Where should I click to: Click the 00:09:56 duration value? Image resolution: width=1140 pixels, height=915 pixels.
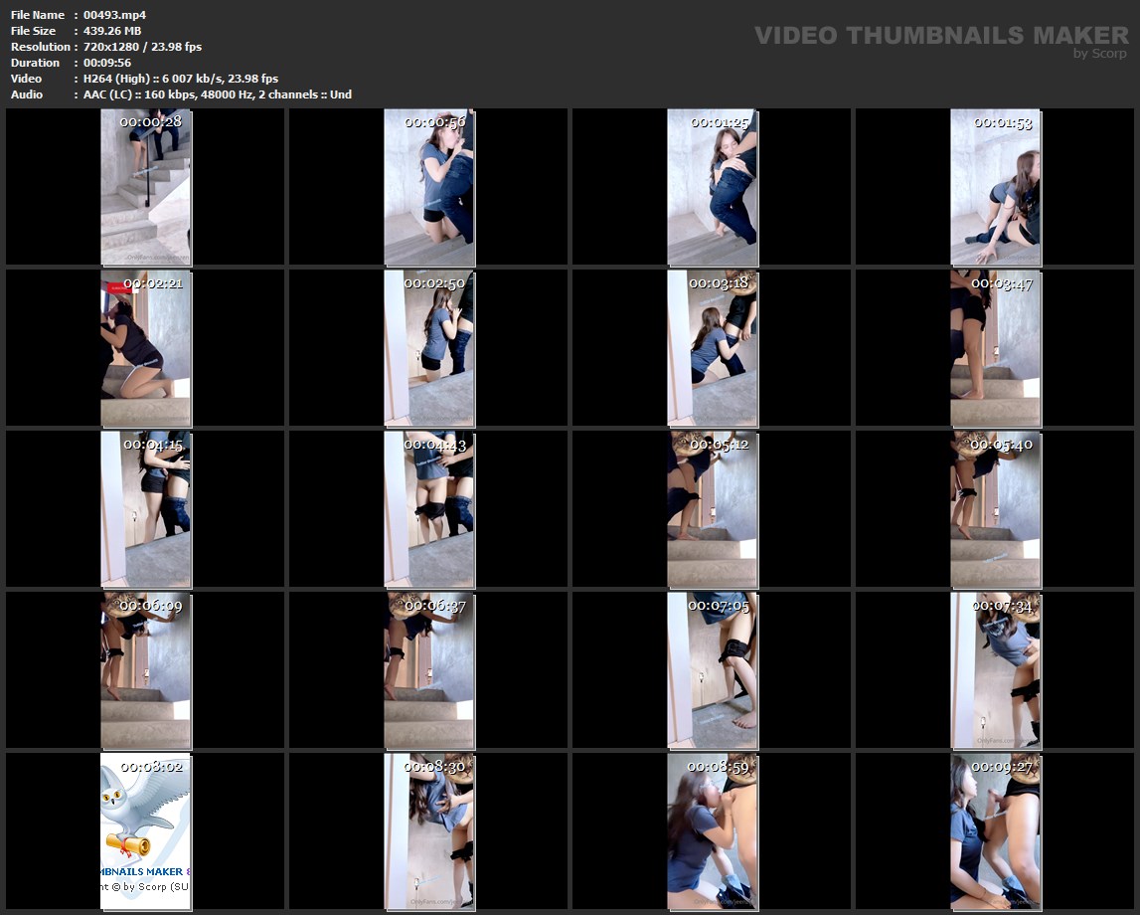pyautogui.click(x=107, y=63)
